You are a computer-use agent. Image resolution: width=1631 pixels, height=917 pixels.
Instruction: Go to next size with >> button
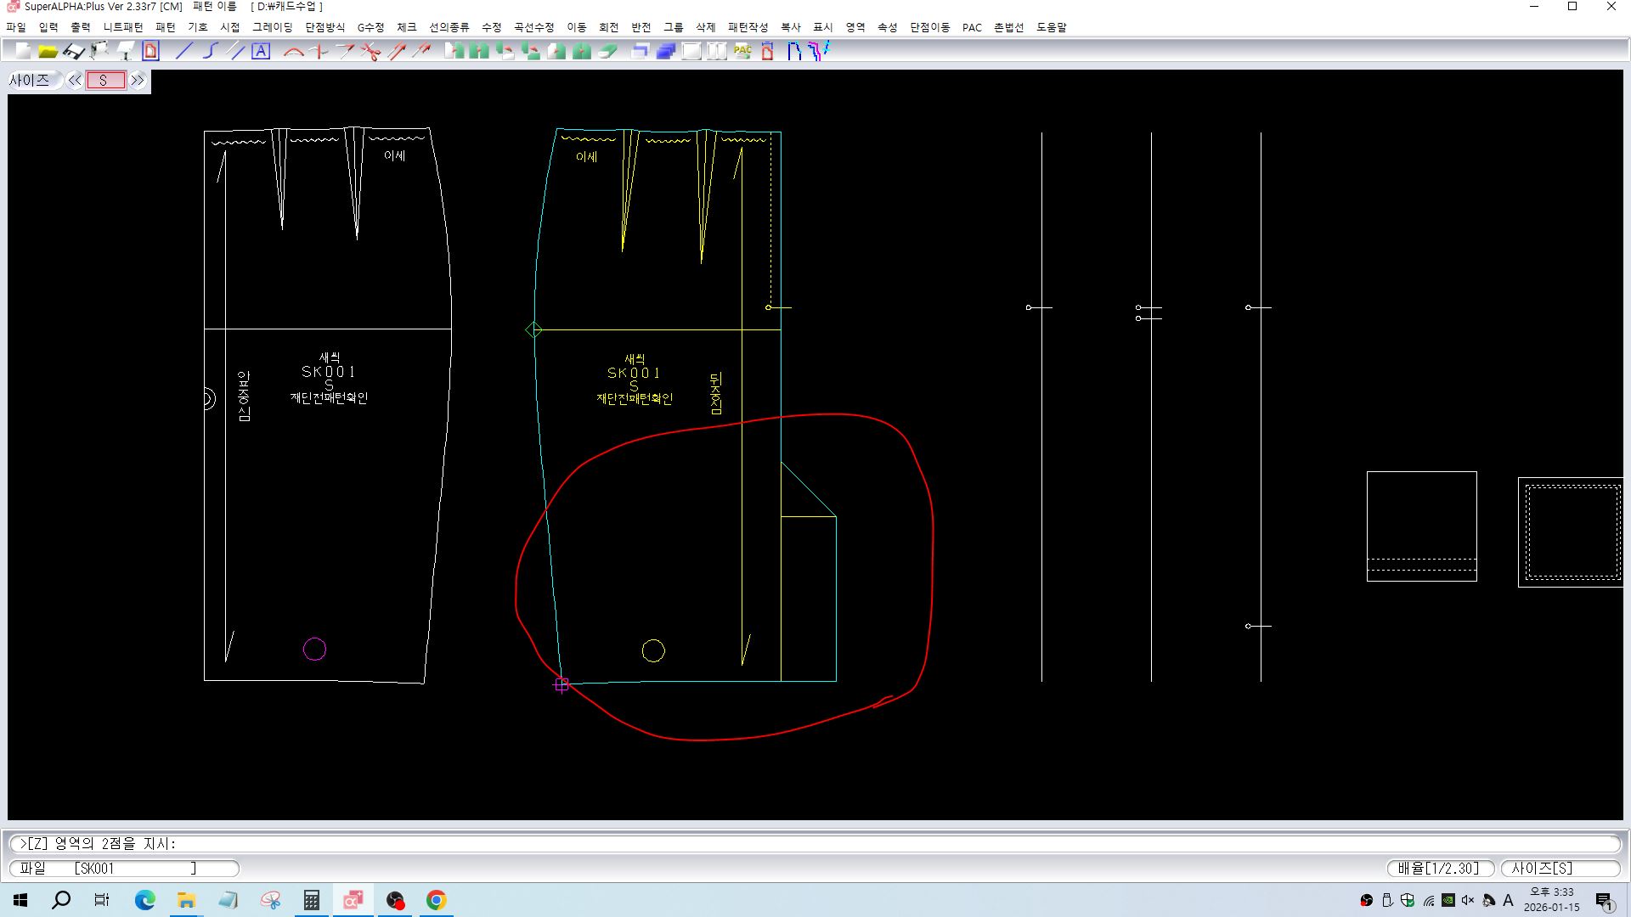[x=138, y=81]
